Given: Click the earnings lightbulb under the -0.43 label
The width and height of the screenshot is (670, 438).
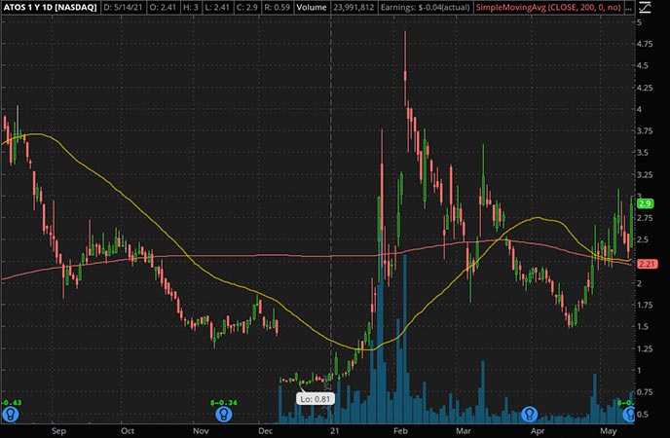Looking at the screenshot, I should coord(10,414).
